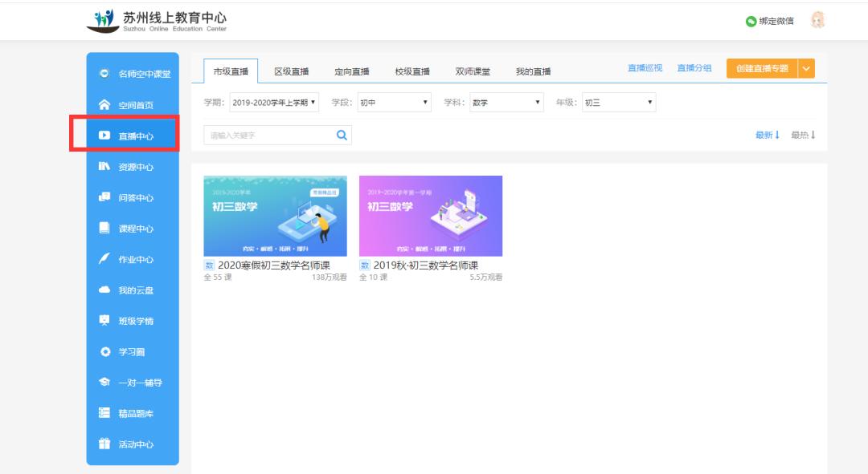Open the 学期 semester dropdown
The height and width of the screenshot is (474, 868).
coord(276,102)
